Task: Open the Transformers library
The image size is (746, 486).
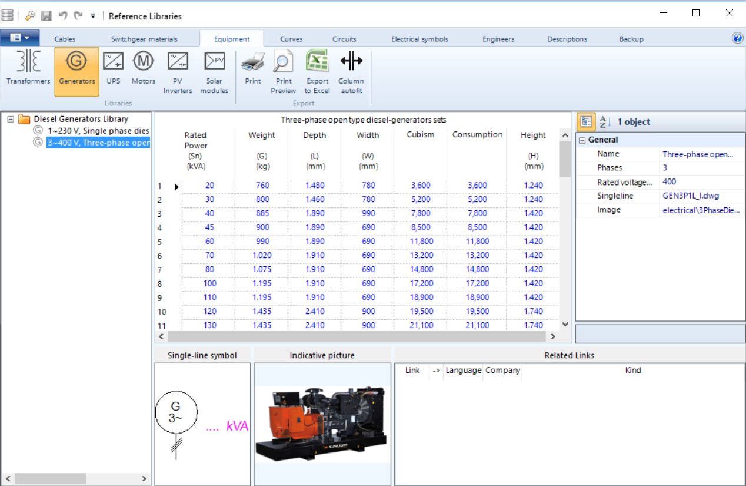Action: (x=28, y=70)
